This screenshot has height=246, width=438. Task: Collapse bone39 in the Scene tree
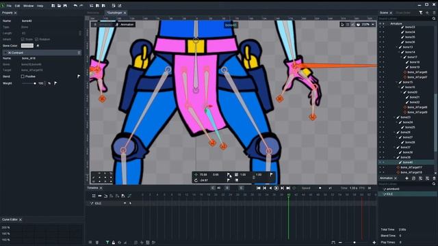coord(394,157)
